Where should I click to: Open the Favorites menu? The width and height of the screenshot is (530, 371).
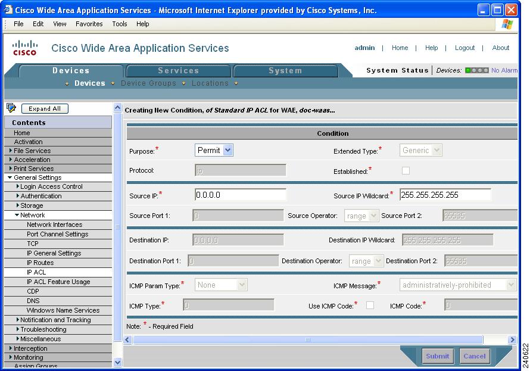(x=89, y=24)
